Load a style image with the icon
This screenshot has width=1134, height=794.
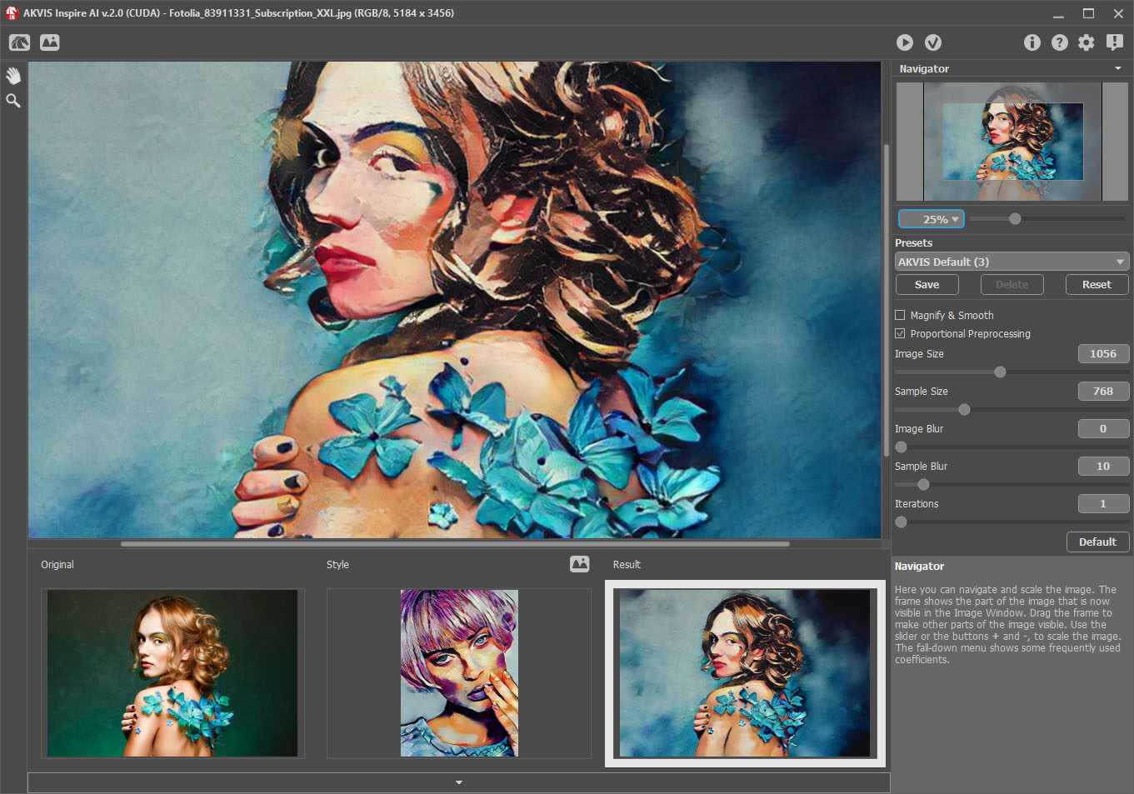point(580,564)
